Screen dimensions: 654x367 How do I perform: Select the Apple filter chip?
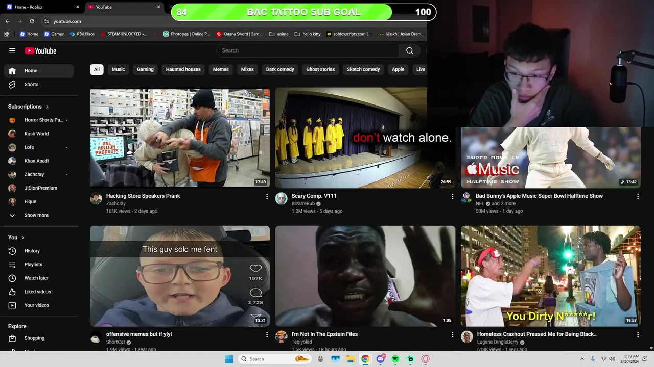point(398,69)
